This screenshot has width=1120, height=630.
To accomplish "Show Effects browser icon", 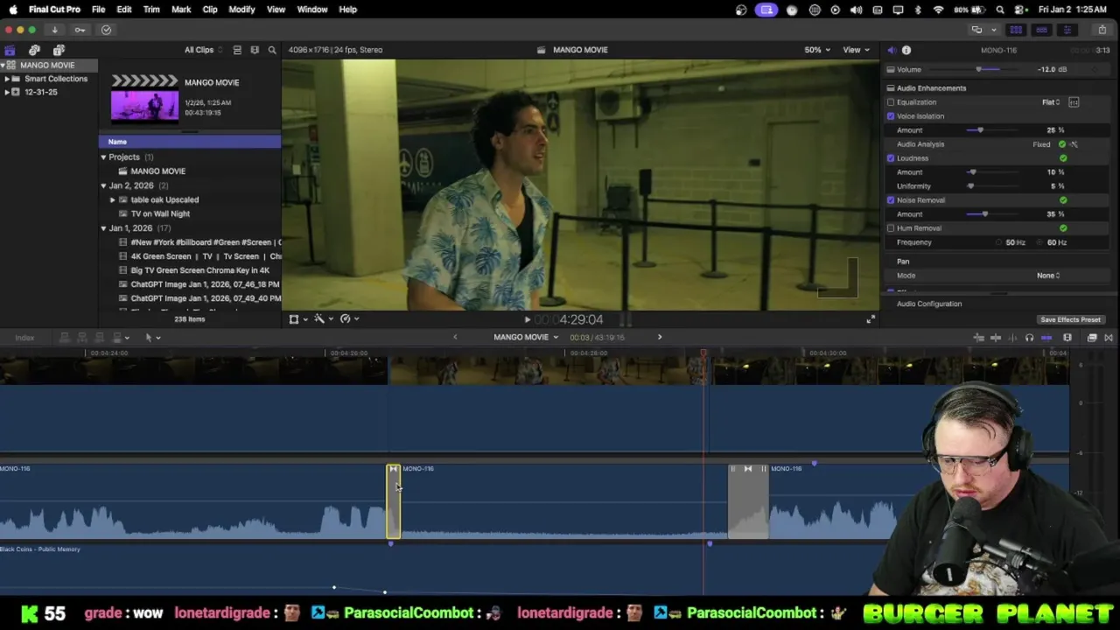I will pyautogui.click(x=1092, y=338).
